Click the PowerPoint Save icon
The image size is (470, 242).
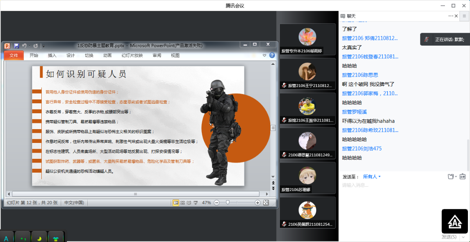(x=16, y=46)
